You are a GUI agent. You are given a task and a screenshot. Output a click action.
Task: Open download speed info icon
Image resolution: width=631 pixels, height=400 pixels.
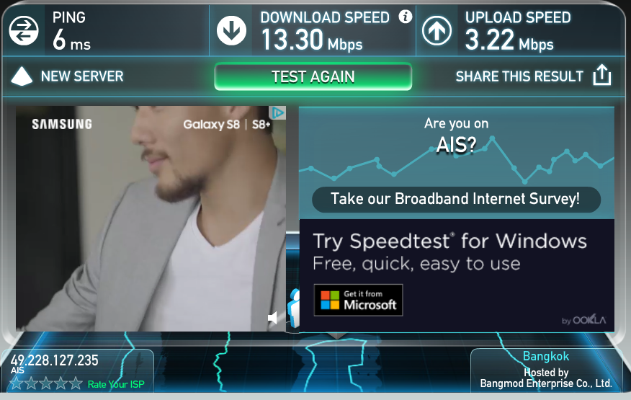click(x=406, y=17)
